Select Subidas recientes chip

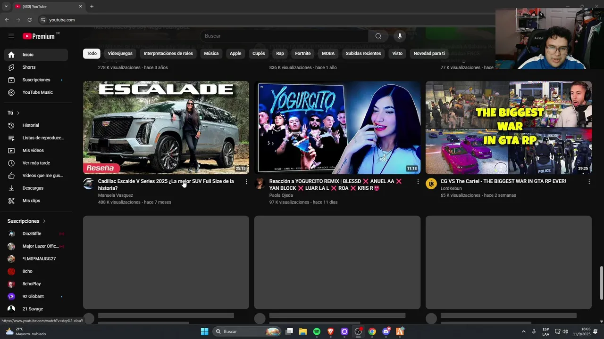click(363, 54)
